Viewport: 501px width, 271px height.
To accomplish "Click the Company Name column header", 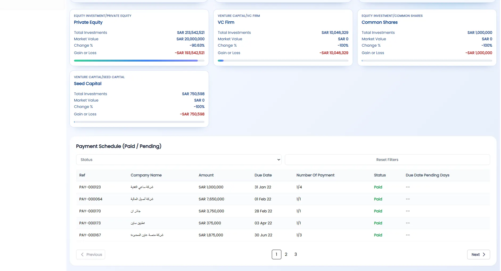I will tap(146, 175).
